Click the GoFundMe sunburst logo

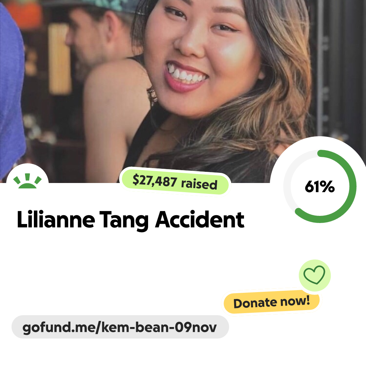(27, 181)
